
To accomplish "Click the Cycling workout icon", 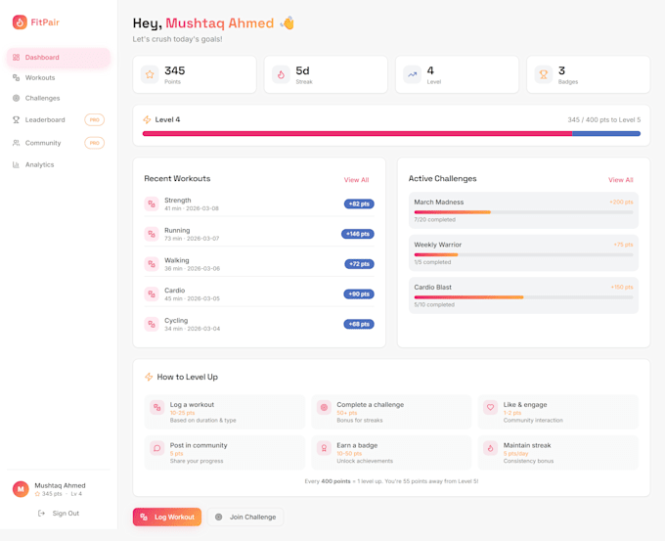I will tap(152, 324).
